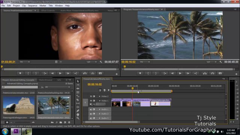Click Overwrite button in Source monitor
Viewport: 240px width, 135px height.
click(x=93, y=73)
